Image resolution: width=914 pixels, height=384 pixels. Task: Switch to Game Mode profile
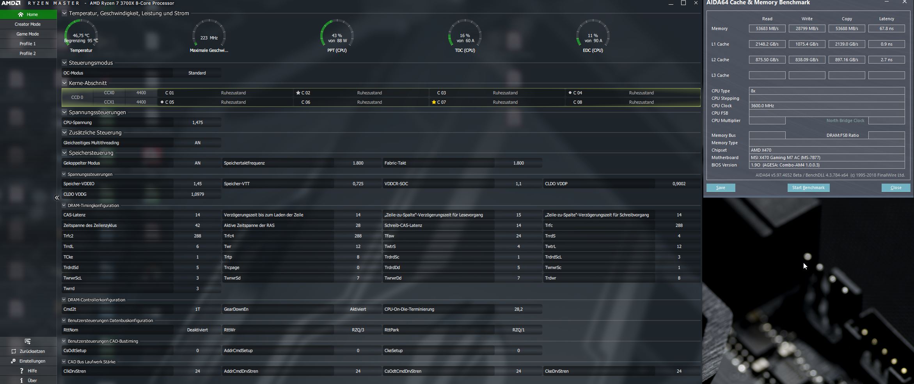click(x=28, y=34)
